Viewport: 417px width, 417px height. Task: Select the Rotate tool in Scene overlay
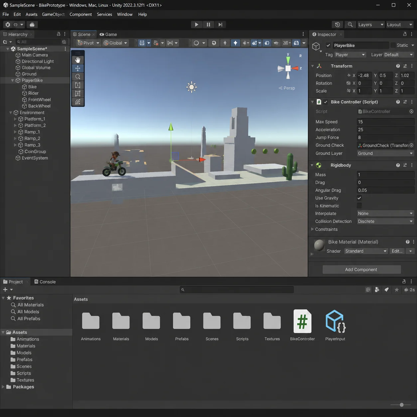point(78,77)
